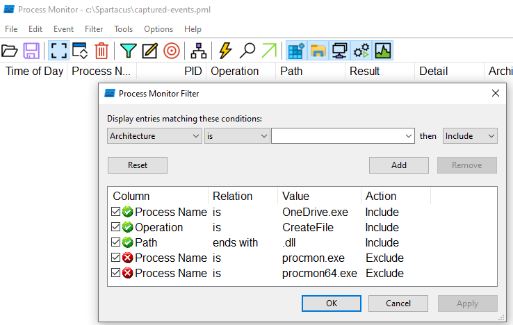Click the Cancel button
This screenshot has height=325, width=513.
pos(398,303)
